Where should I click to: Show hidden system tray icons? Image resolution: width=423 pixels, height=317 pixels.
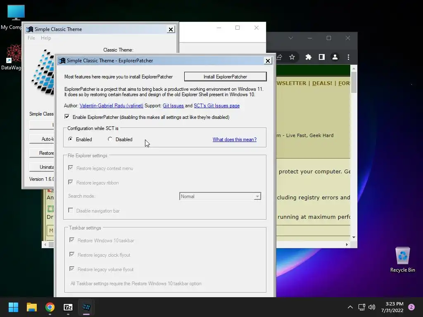[350, 307]
